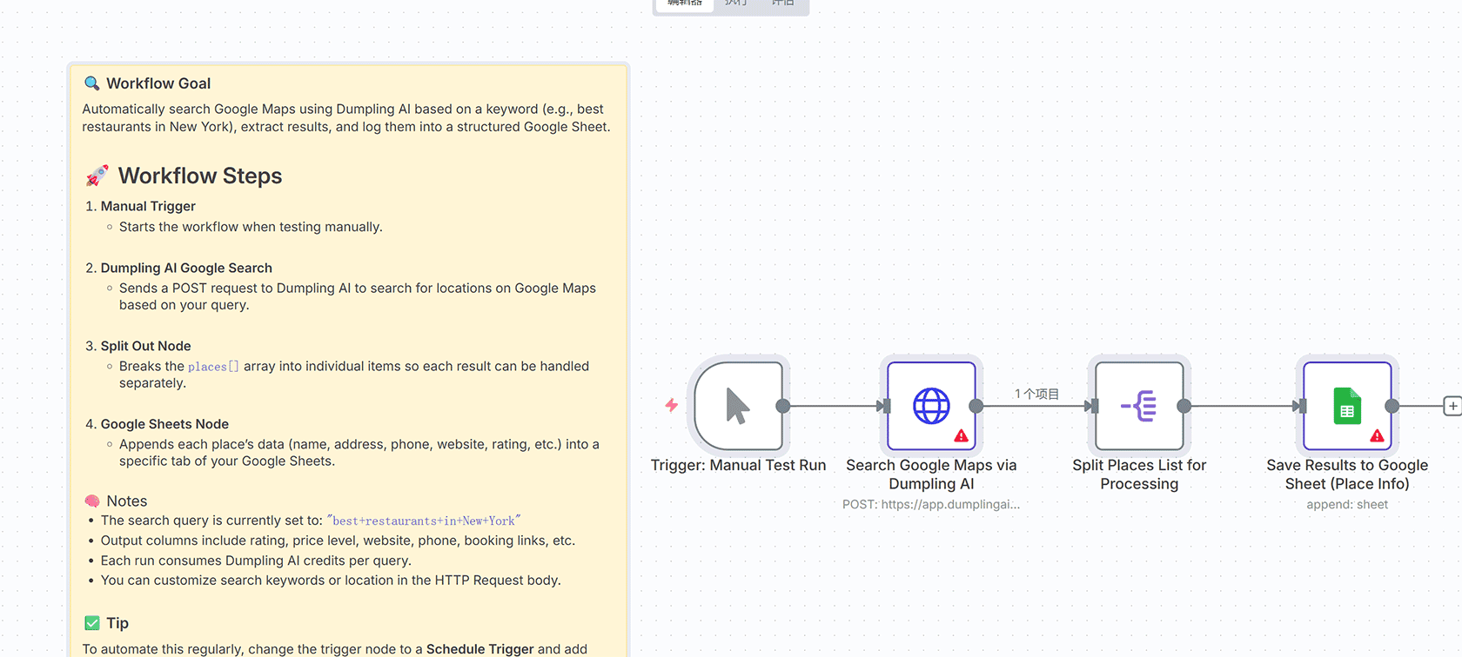Select the 'Save Results to Google Sheet' label
The height and width of the screenshot is (657, 1462).
coord(1347,474)
